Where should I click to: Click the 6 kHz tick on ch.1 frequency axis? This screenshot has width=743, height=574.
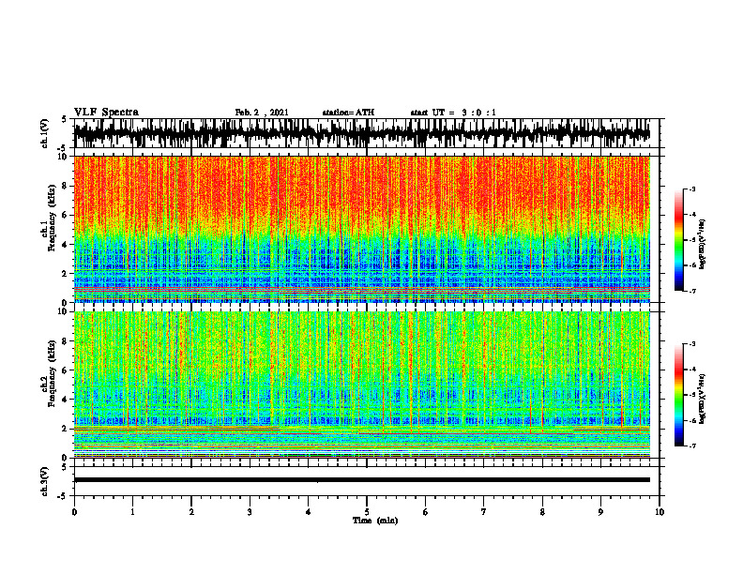point(66,215)
